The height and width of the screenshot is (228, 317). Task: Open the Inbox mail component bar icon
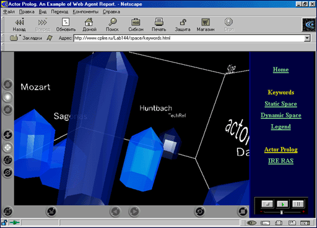[x=265, y=223]
